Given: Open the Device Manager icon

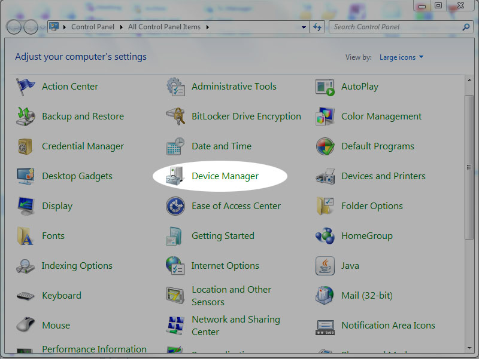Looking at the screenshot, I should tap(174, 176).
